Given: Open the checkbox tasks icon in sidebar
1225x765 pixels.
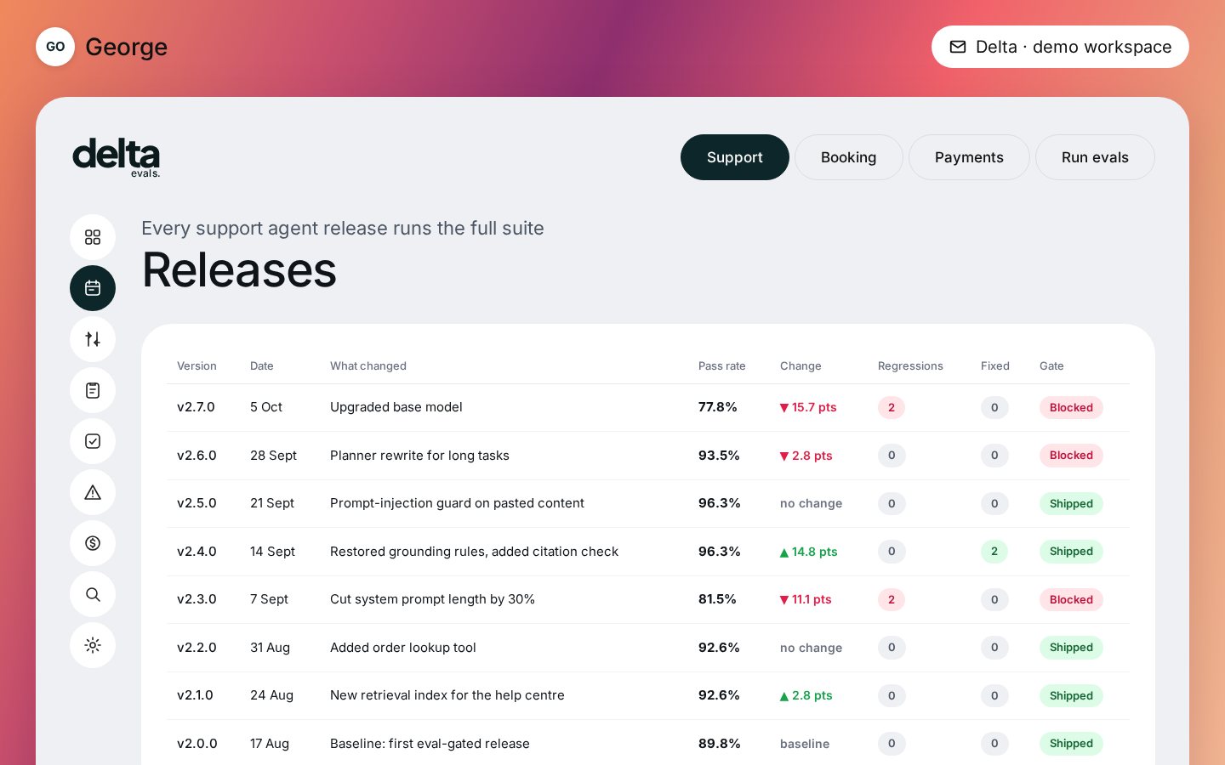Looking at the screenshot, I should (x=93, y=441).
